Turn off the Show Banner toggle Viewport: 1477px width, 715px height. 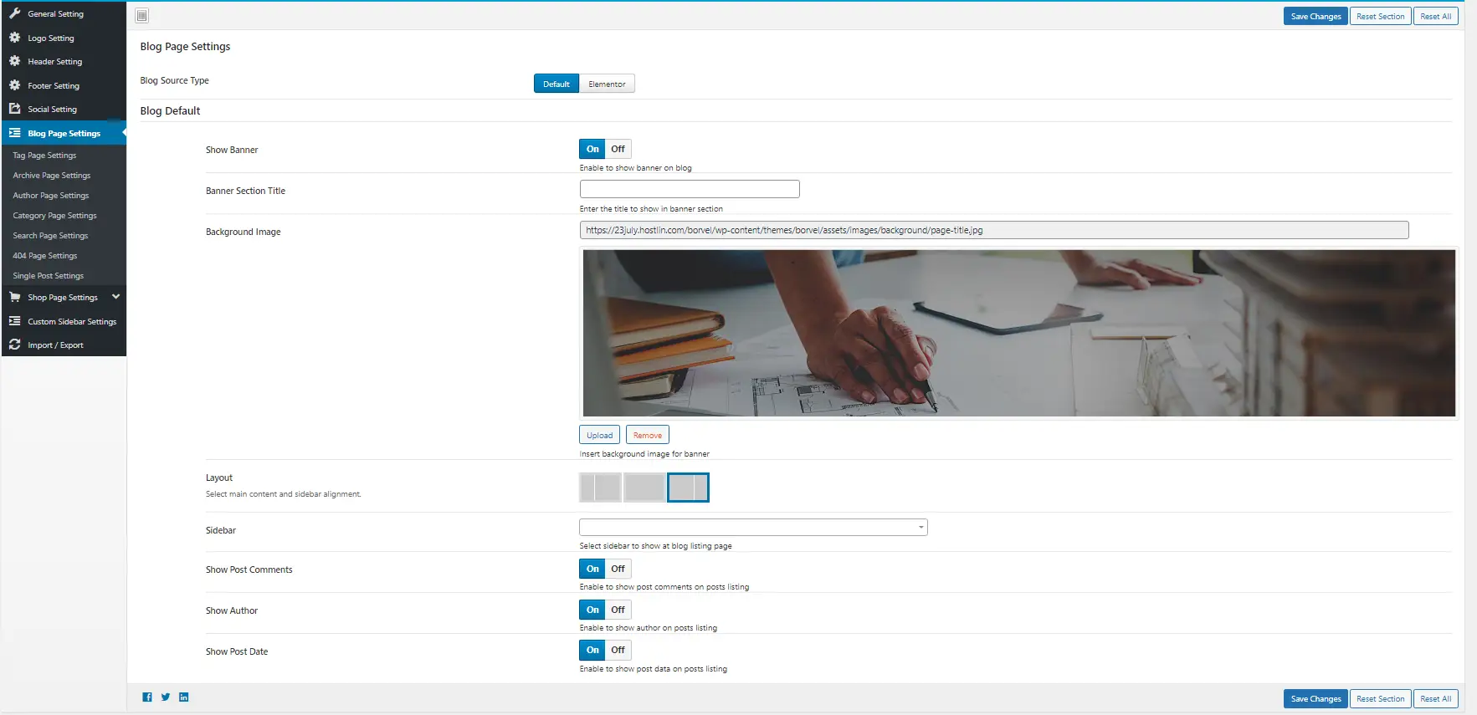point(618,150)
